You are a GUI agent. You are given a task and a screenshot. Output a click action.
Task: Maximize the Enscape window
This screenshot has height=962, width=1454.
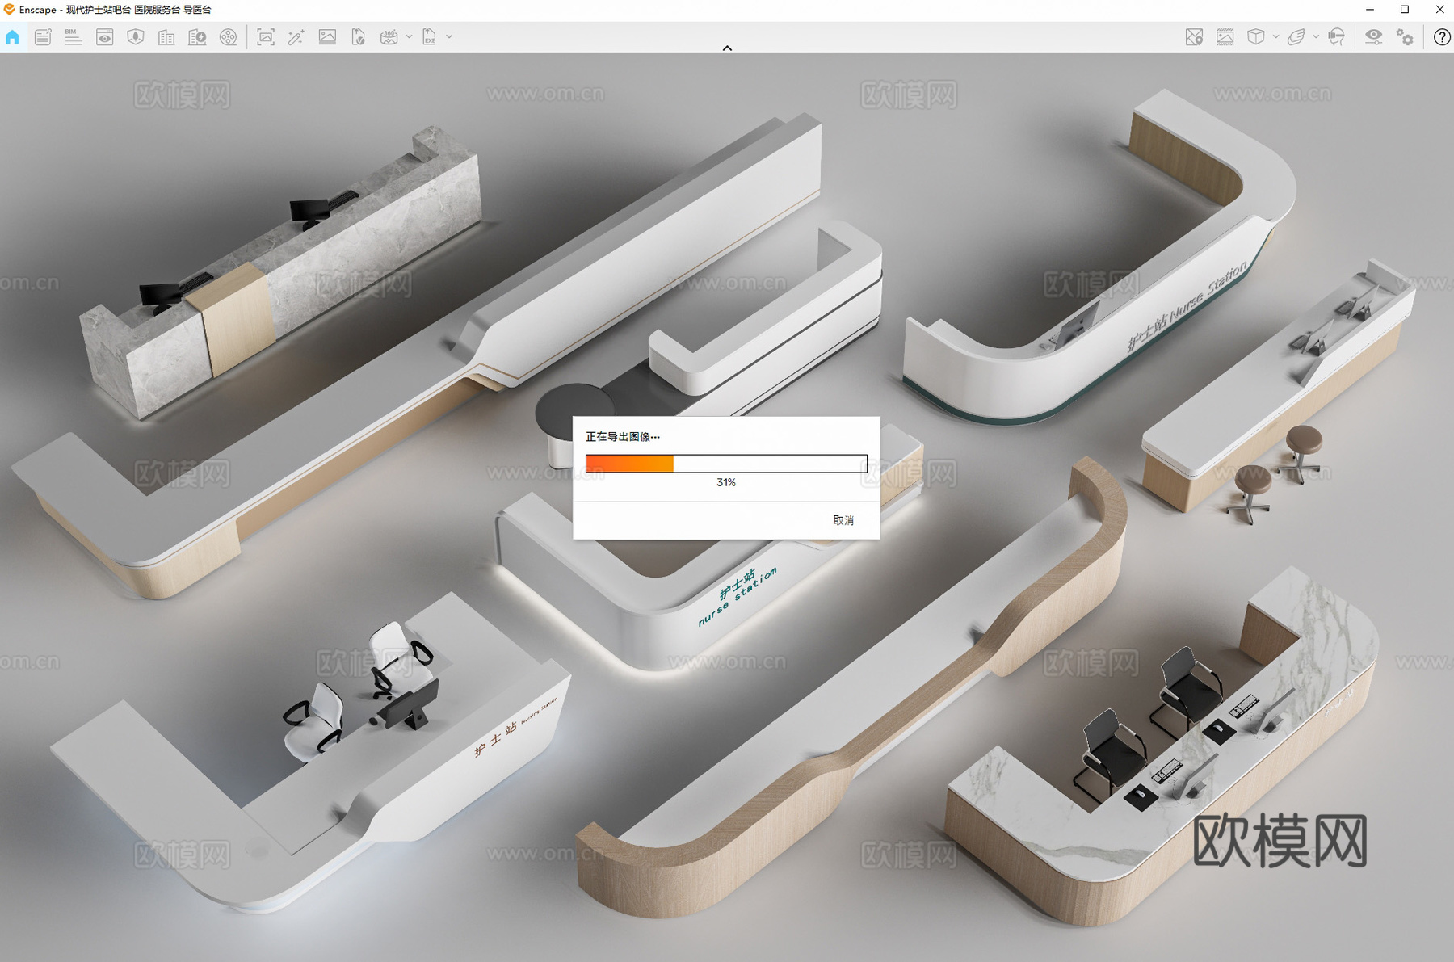(x=1405, y=10)
